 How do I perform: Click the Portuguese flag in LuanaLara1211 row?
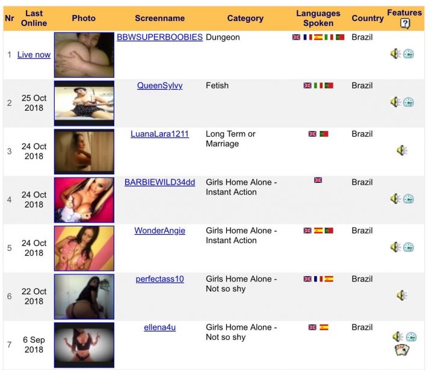[x=324, y=134]
